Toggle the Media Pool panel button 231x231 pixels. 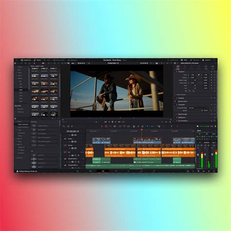(26, 60)
